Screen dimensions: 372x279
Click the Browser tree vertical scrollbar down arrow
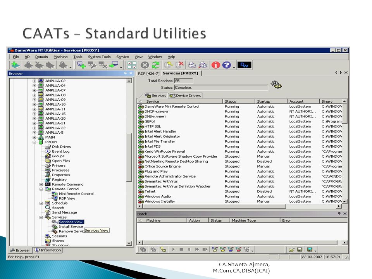[129, 243]
